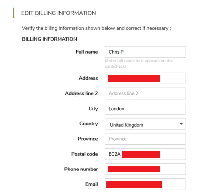The height and width of the screenshot is (194, 204).
Task: Click the Postal code label
Action: (85, 154)
